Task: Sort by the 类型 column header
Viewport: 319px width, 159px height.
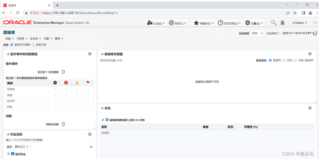Action: [x=206, y=127]
